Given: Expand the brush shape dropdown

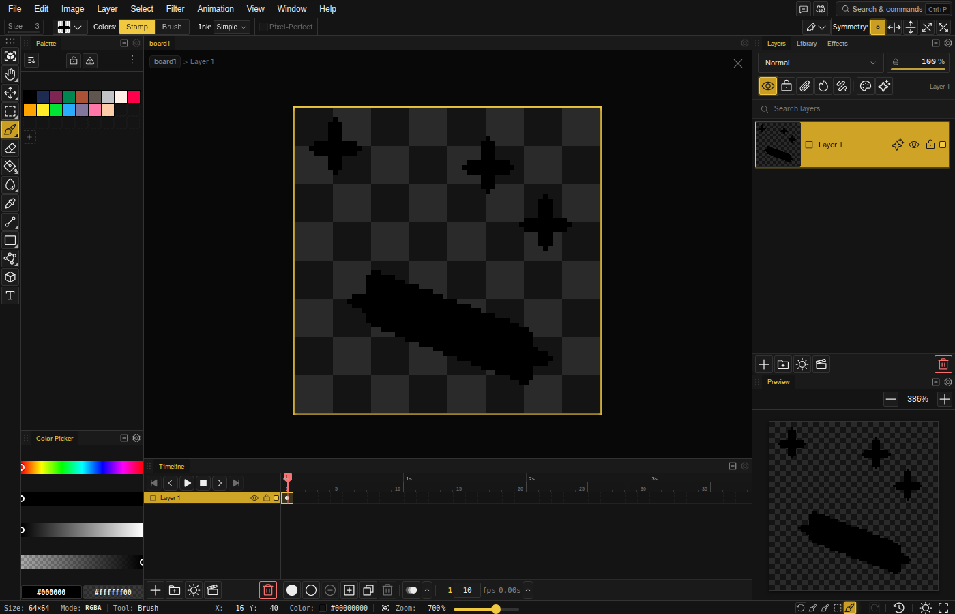Looking at the screenshot, I should (x=70, y=27).
